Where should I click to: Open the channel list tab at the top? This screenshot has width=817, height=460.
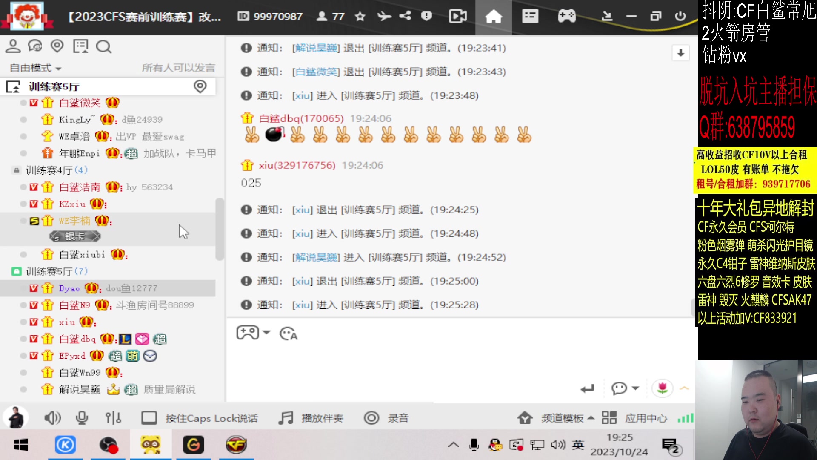click(530, 16)
